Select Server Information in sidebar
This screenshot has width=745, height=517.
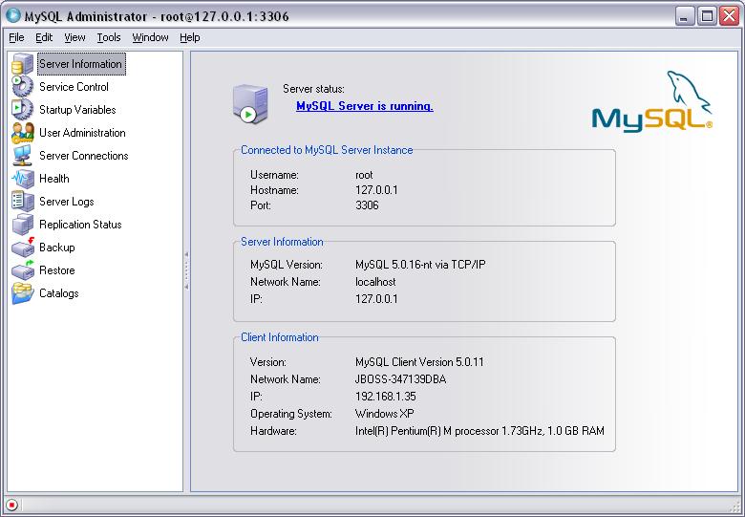click(x=80, y=64)
